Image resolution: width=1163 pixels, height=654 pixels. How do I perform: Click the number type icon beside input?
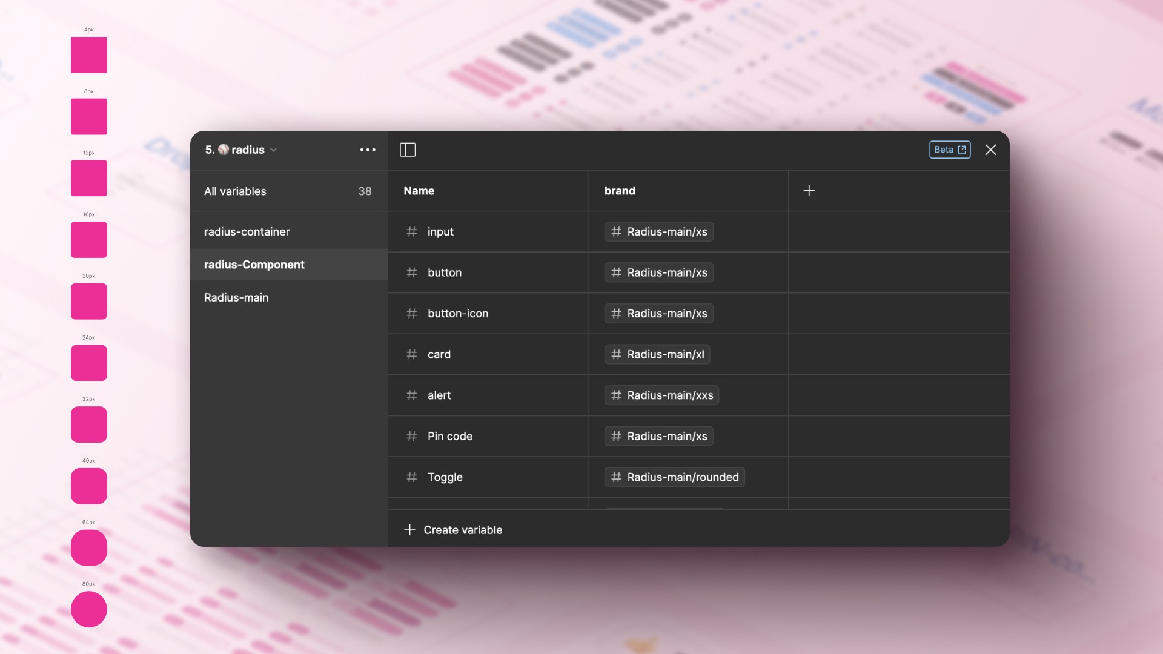coord(411,232)
